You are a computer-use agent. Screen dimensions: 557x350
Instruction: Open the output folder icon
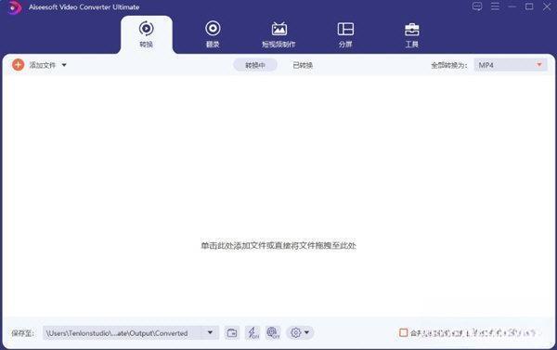coord(232,333)
